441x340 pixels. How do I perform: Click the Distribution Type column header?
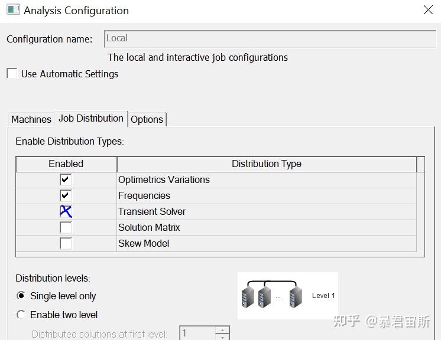266,164
